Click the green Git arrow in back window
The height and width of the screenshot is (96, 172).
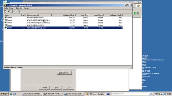(x=135, y=13)
